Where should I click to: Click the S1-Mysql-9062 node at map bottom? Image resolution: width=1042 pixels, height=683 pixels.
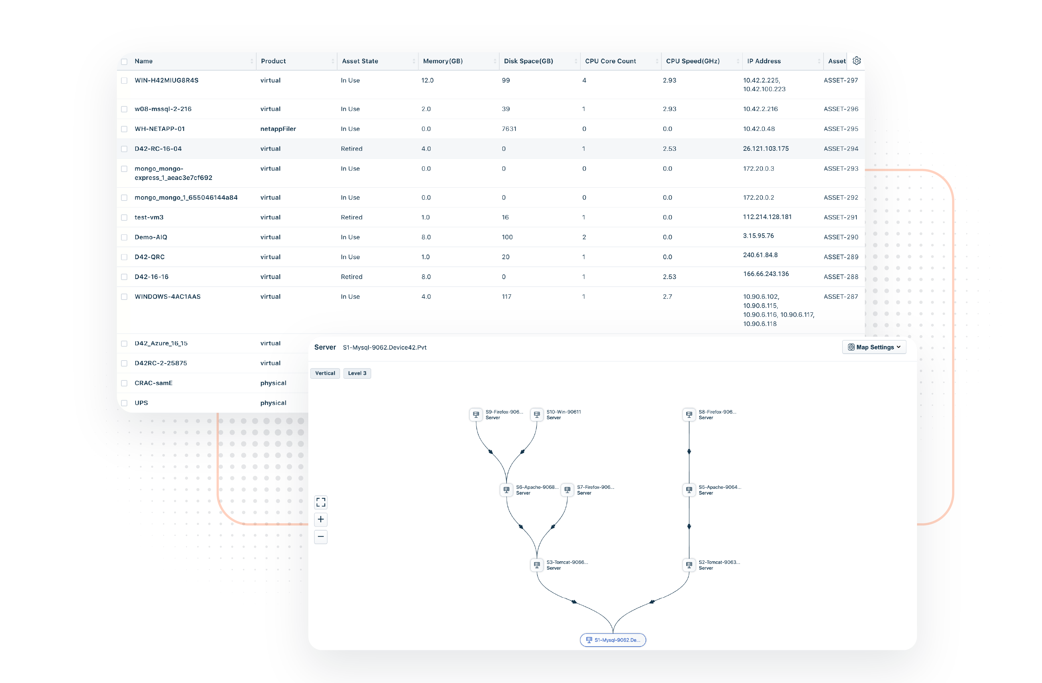(x=613, y=640)
